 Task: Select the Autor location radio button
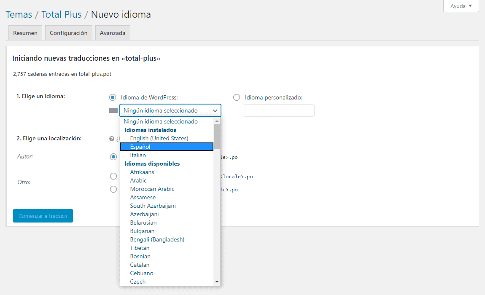(x=113, y=157)
